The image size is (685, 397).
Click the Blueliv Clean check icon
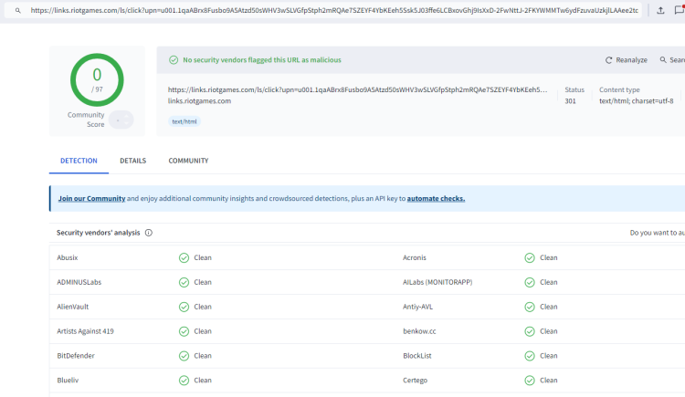pyautogui.click(x=184, y=381)
